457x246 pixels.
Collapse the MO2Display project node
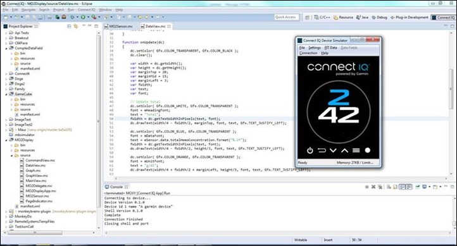[6, 140]
